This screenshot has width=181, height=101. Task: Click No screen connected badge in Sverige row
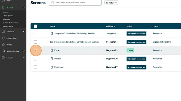136,42
